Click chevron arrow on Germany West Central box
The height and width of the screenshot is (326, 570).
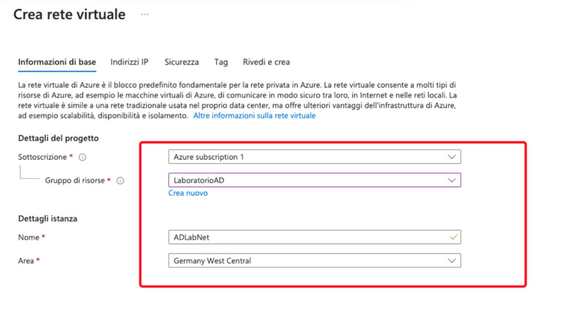451,260
